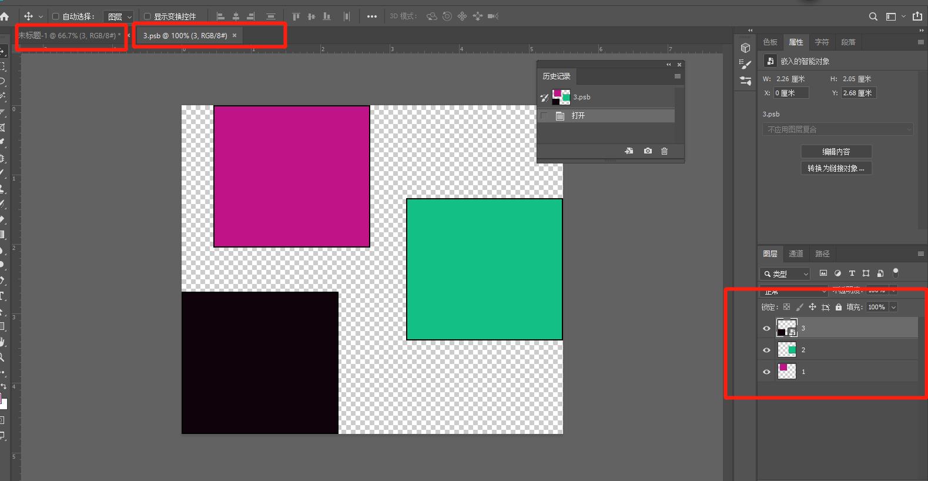Screen dimensions: 928x481
Task: Click the search magnifier icon at top right
Action: click(x=873, y=16)
